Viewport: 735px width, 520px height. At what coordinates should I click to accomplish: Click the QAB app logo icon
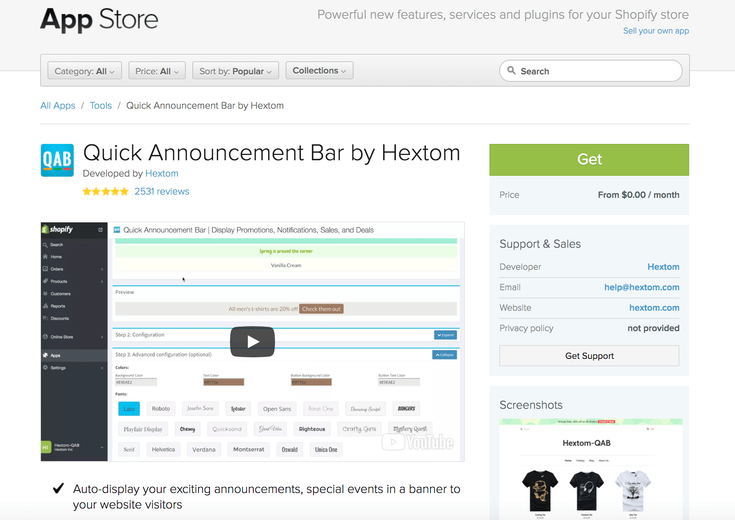click(57, 160)
